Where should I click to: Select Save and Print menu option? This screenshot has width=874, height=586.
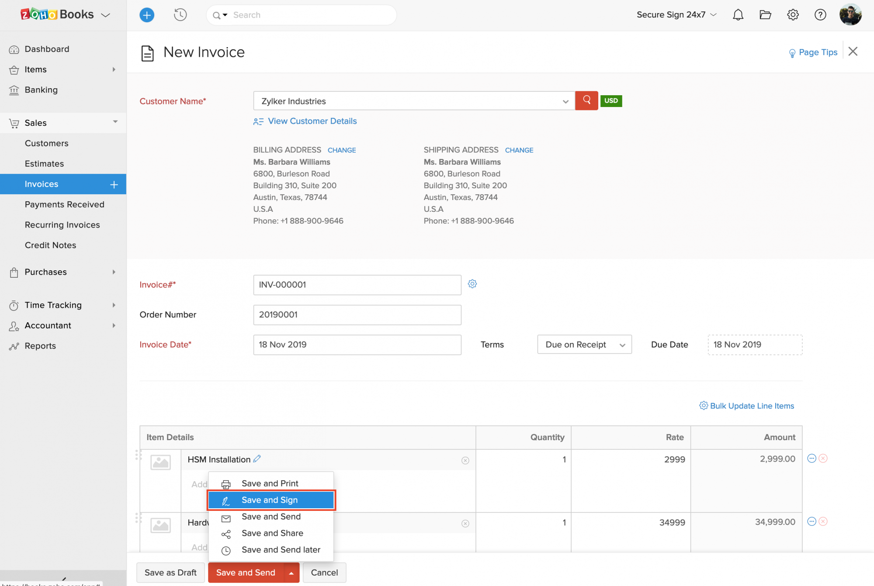(x=269, y=483)
